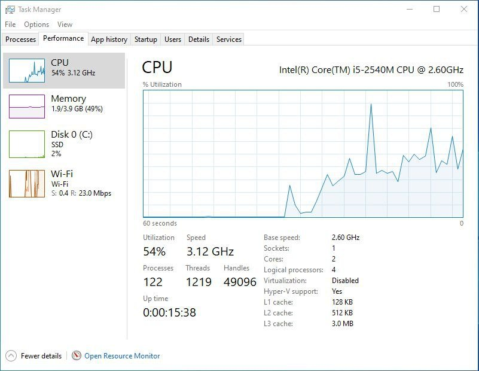Switch to the App history tab

[109, 39]
